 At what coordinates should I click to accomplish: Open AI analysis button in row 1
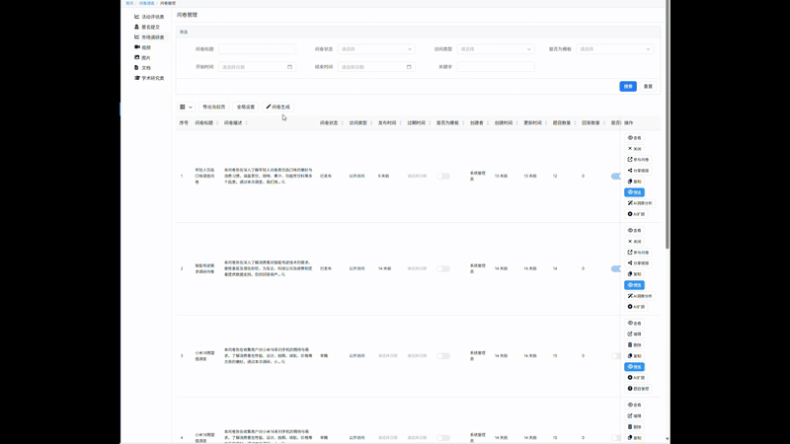click(639, 203)
